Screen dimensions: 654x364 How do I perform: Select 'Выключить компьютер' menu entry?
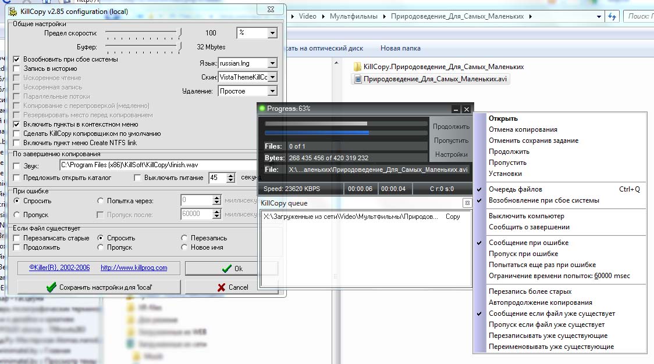pos(527,216)
